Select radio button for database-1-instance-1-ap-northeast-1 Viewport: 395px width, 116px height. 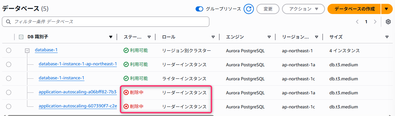coord(9,64)
